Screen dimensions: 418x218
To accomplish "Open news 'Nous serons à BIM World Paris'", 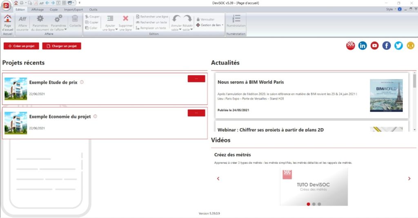I will pyautogui.click(x=251, y=82).
